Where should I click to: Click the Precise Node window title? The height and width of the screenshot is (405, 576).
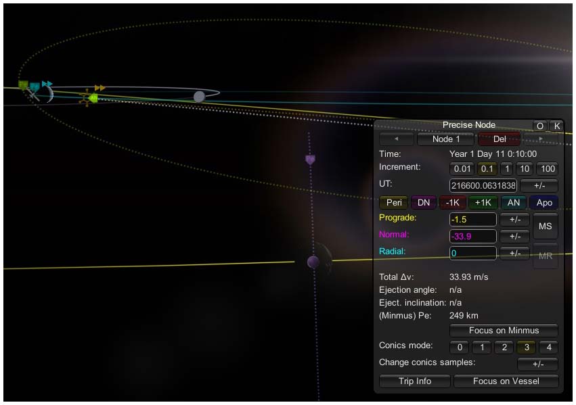point(469,124)
